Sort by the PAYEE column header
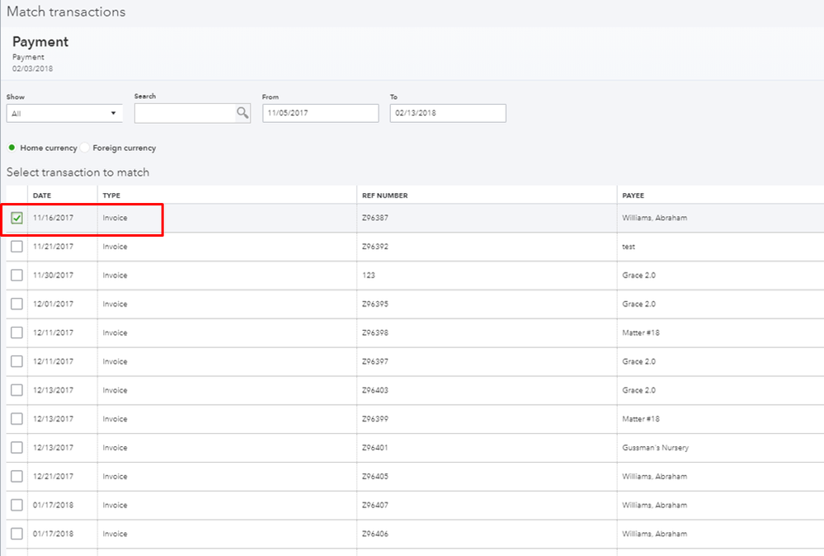Viewport: 824px width, 556px height. 633,196
